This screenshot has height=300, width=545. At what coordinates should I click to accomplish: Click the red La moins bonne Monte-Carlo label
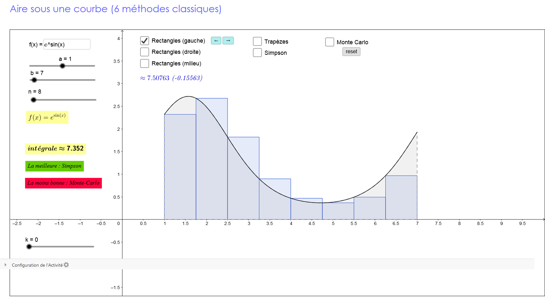[x=63, y=183]
